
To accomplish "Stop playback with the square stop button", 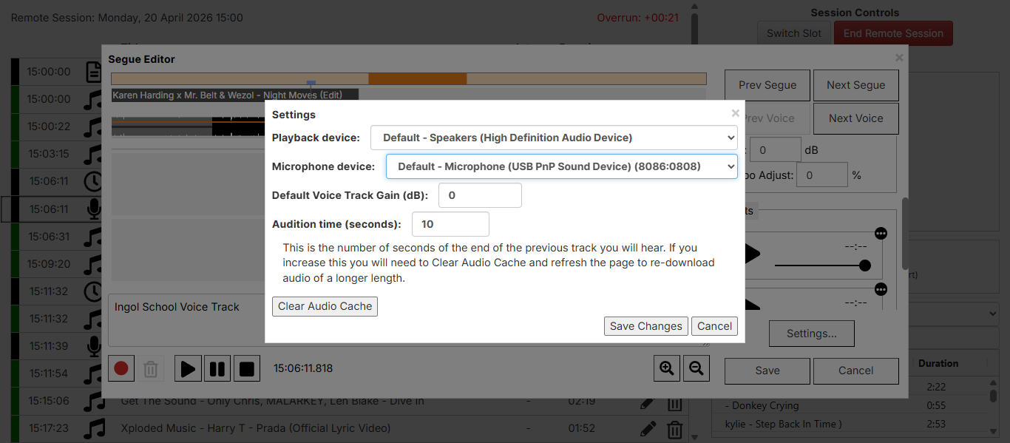I will click(247, 368).
